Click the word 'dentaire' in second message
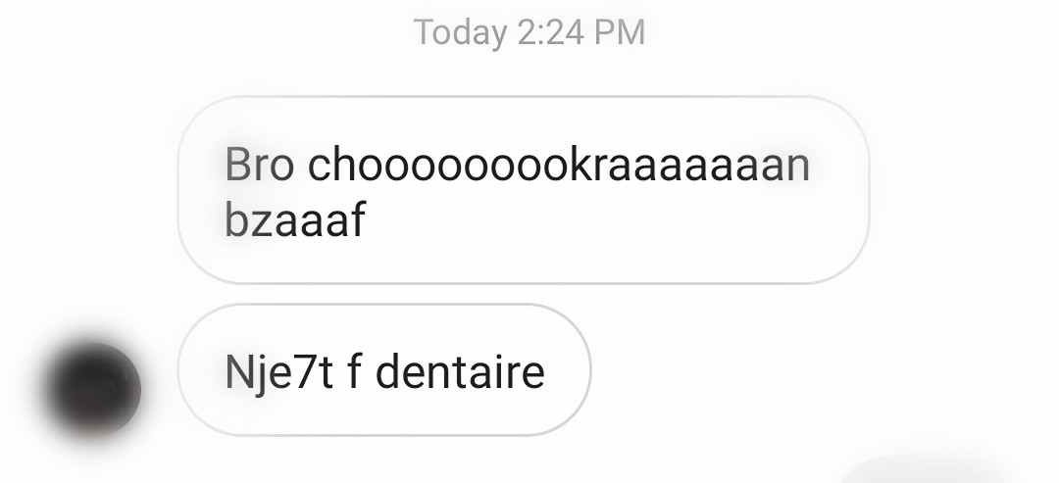The image size is (1059, 483). [460, 371]
